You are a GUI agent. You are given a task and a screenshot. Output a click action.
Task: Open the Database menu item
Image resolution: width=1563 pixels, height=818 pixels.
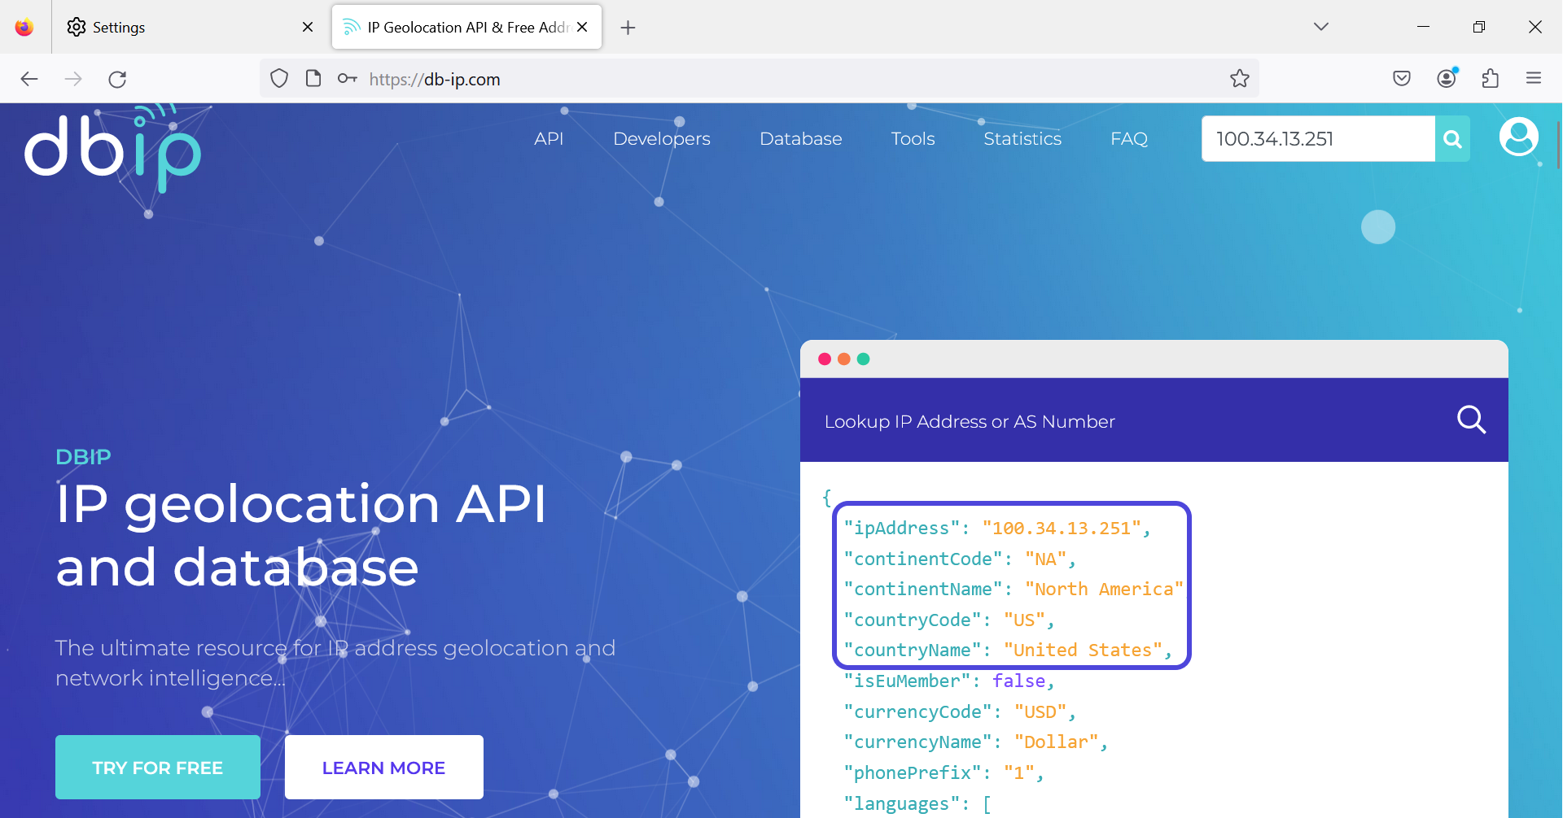pos(801,139)
